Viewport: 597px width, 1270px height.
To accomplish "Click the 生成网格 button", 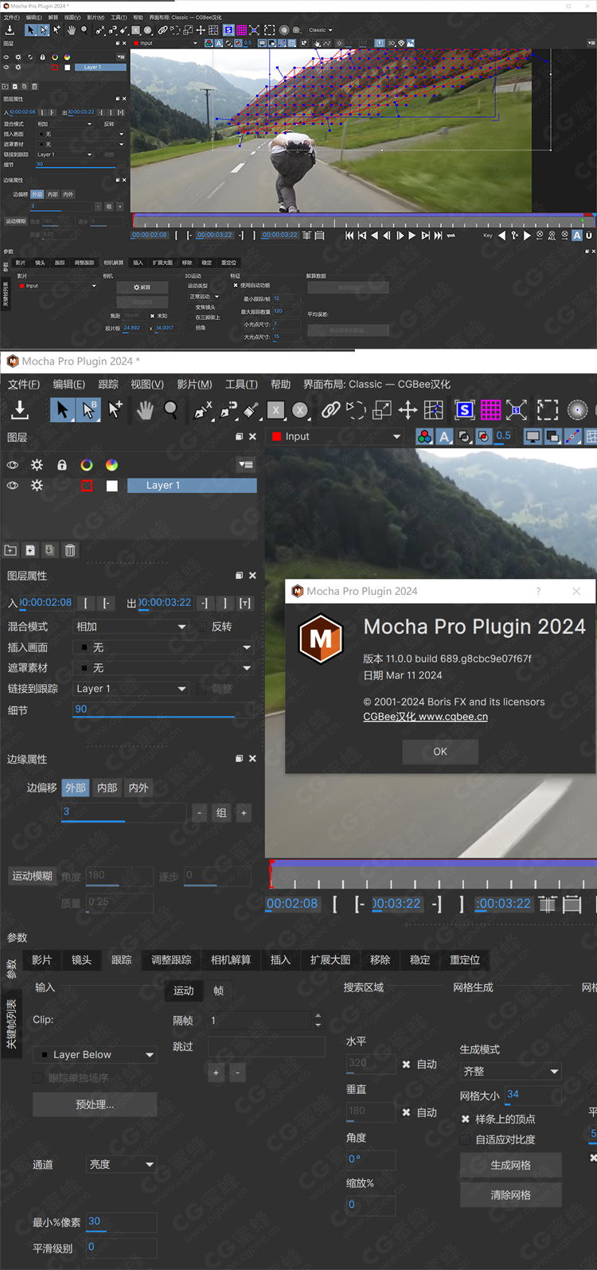I will [x=511, y=1165].
